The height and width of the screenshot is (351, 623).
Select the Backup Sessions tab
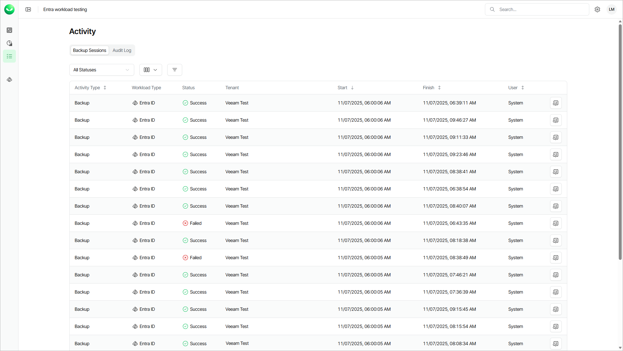pos(89,50)
